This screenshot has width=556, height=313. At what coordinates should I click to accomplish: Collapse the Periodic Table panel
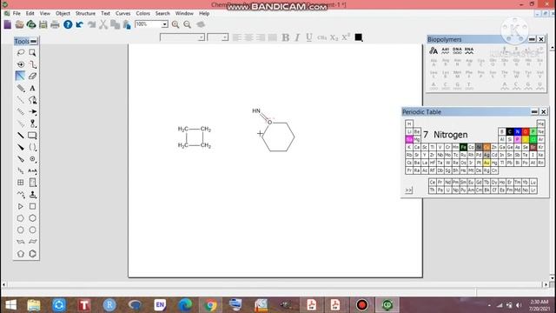[534, 112]
